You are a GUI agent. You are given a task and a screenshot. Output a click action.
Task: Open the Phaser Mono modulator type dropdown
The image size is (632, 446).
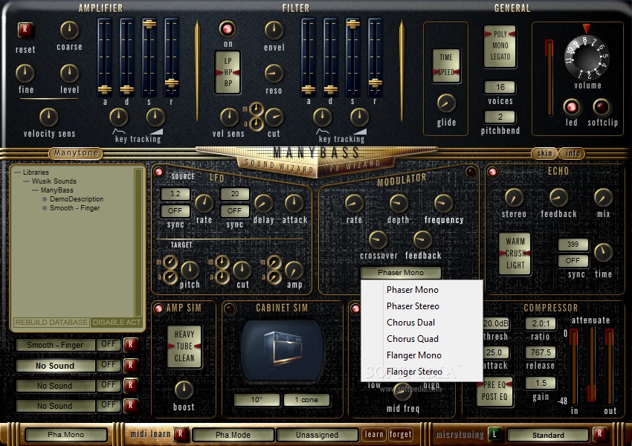(x=401, y=272)
